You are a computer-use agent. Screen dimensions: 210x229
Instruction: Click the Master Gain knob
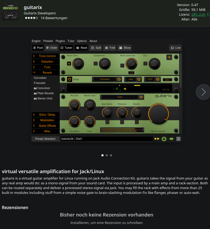pos(90,105)
